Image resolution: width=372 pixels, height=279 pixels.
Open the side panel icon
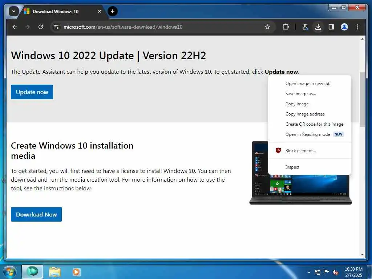coord(331,27)
